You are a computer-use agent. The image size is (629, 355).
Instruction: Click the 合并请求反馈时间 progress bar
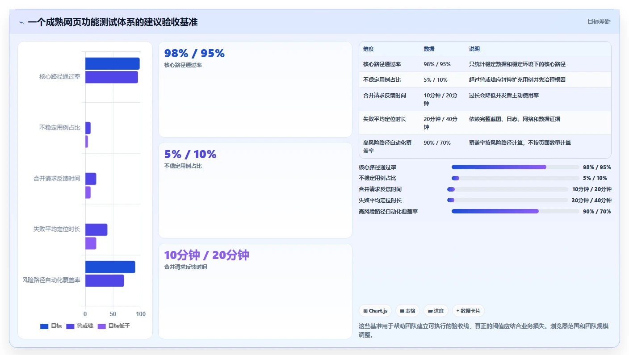click(x=507, y=189)
